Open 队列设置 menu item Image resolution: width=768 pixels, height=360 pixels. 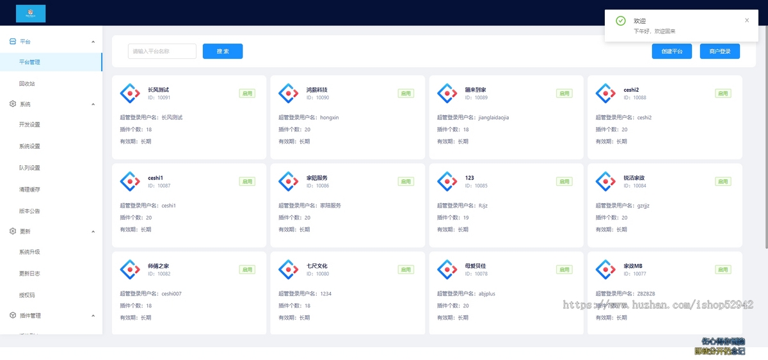(x=51, y=168)
